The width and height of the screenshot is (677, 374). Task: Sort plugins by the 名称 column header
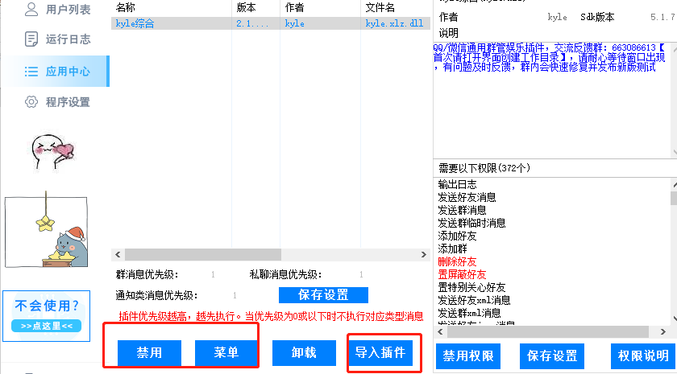click(x=126, y=6)
